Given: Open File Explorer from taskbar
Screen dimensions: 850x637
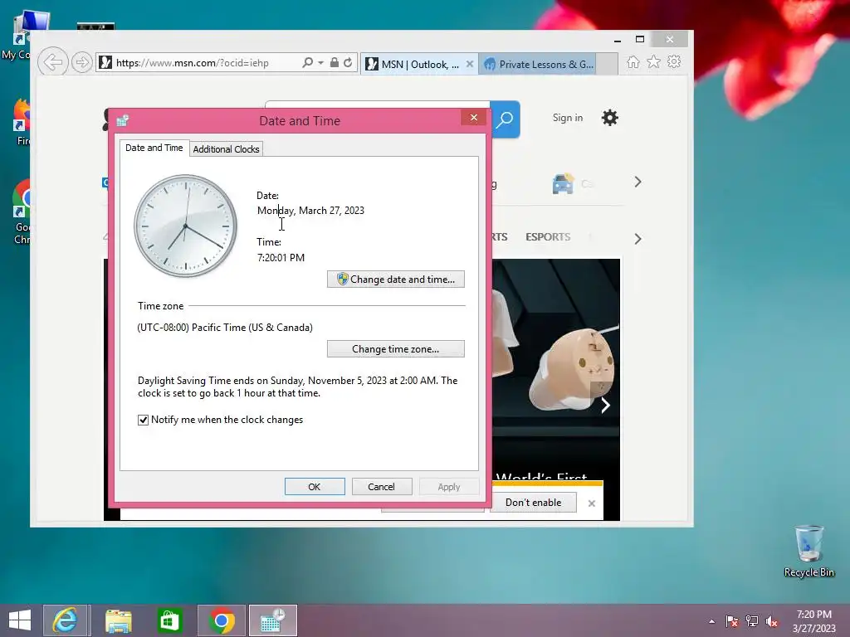Looking at the screenshot, I should coord(118,620).
